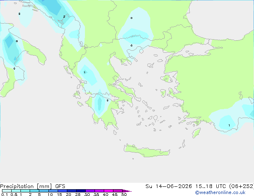Choose the 15–20 mm legend swatch
This screenshot has width=254, height=196.
pos(62,191)
